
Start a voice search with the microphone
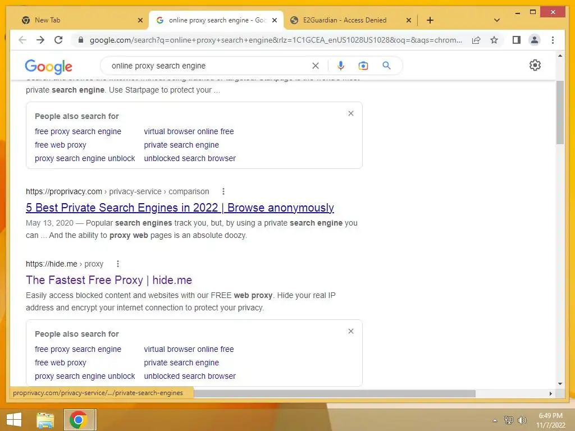(341, 66)
